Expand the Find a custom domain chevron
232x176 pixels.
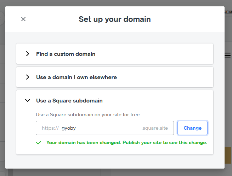[28, 54]
